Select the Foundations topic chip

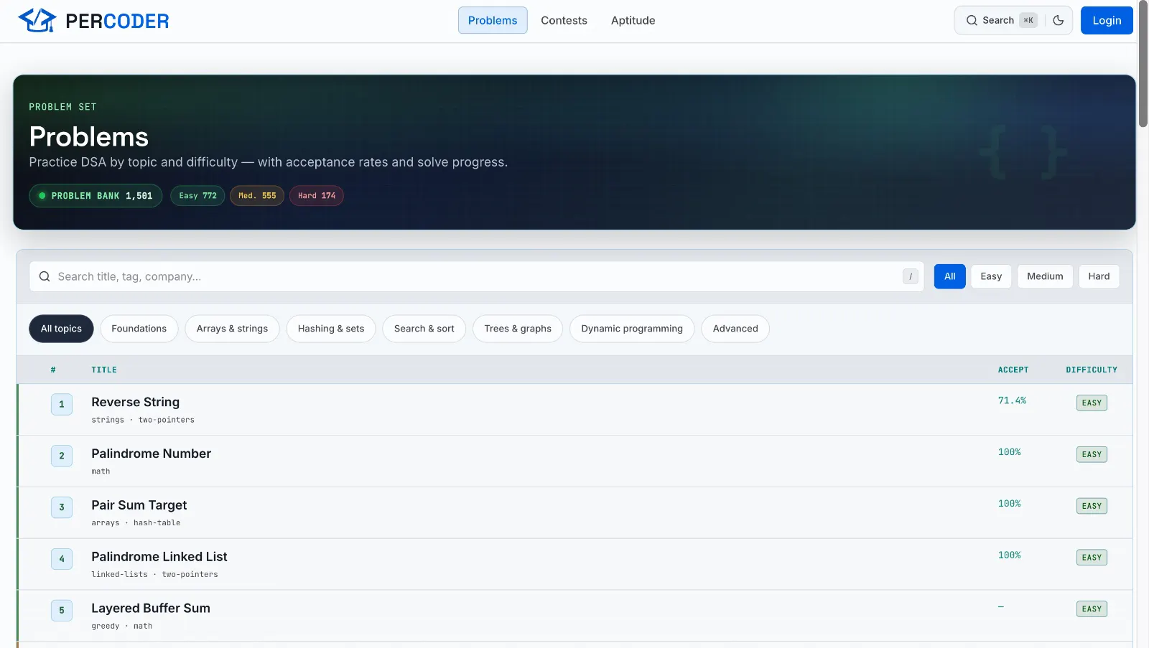[139, 329]
